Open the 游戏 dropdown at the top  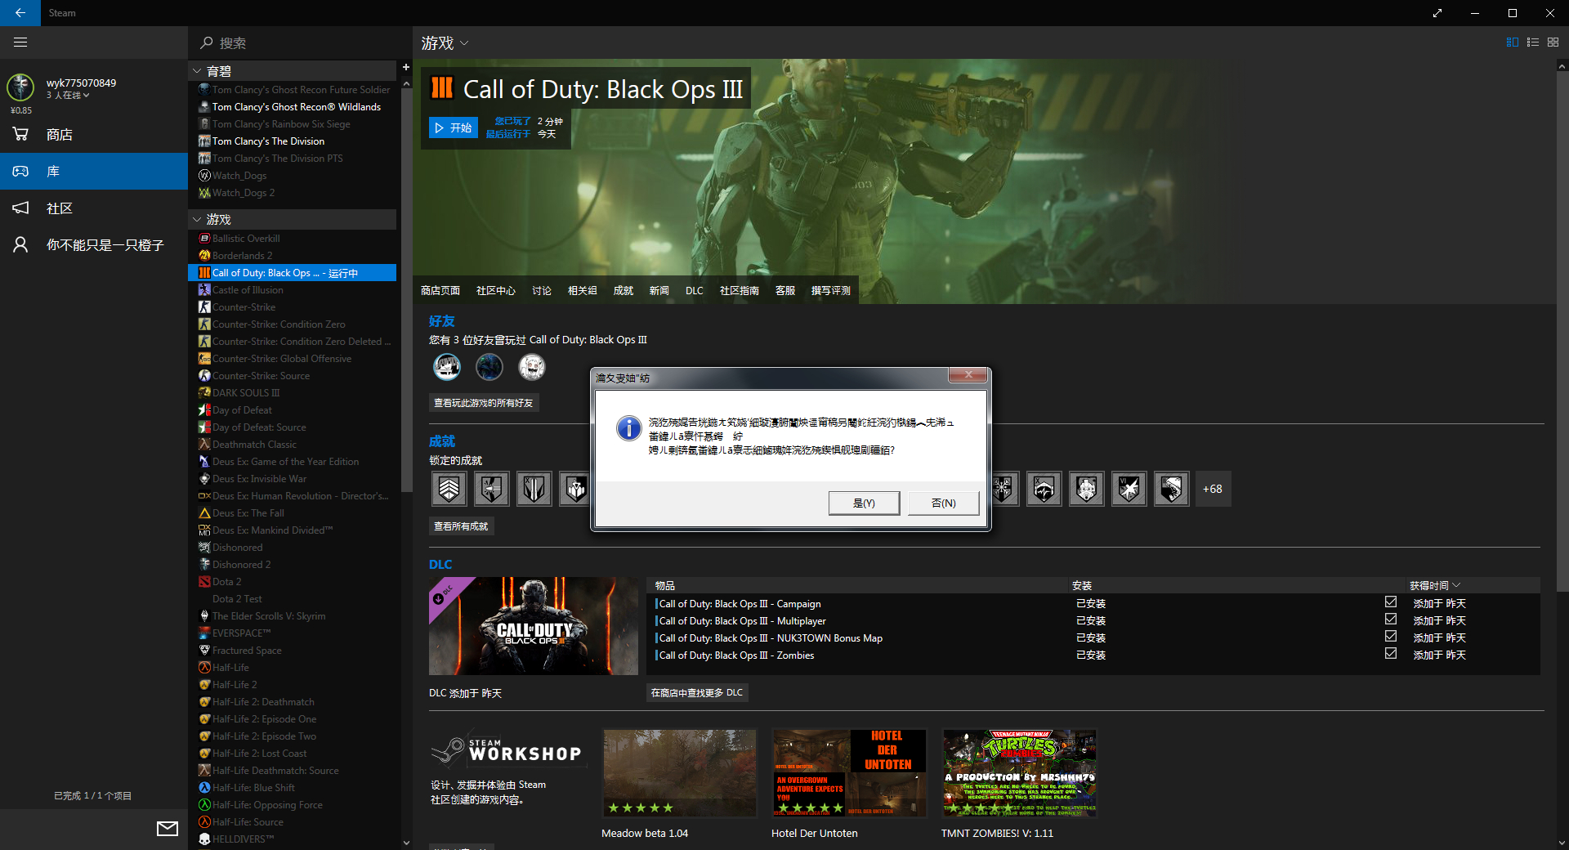point(445,42)
